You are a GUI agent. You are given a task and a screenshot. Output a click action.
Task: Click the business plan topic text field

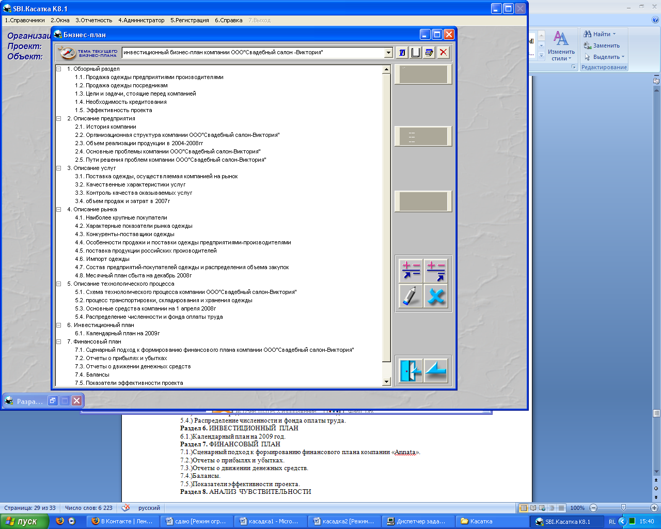(254, 53)
